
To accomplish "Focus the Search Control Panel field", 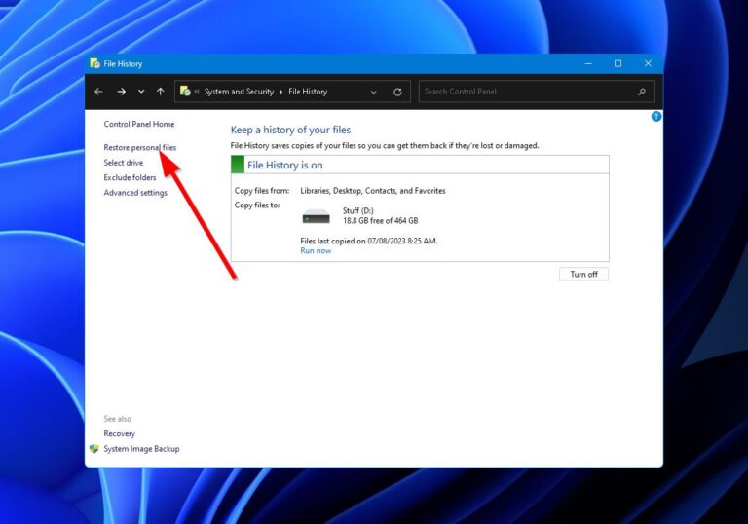I will (x=526, y=92).
